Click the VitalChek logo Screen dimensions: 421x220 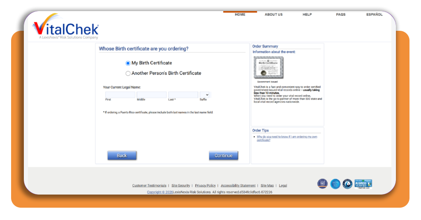pos(66,27)
